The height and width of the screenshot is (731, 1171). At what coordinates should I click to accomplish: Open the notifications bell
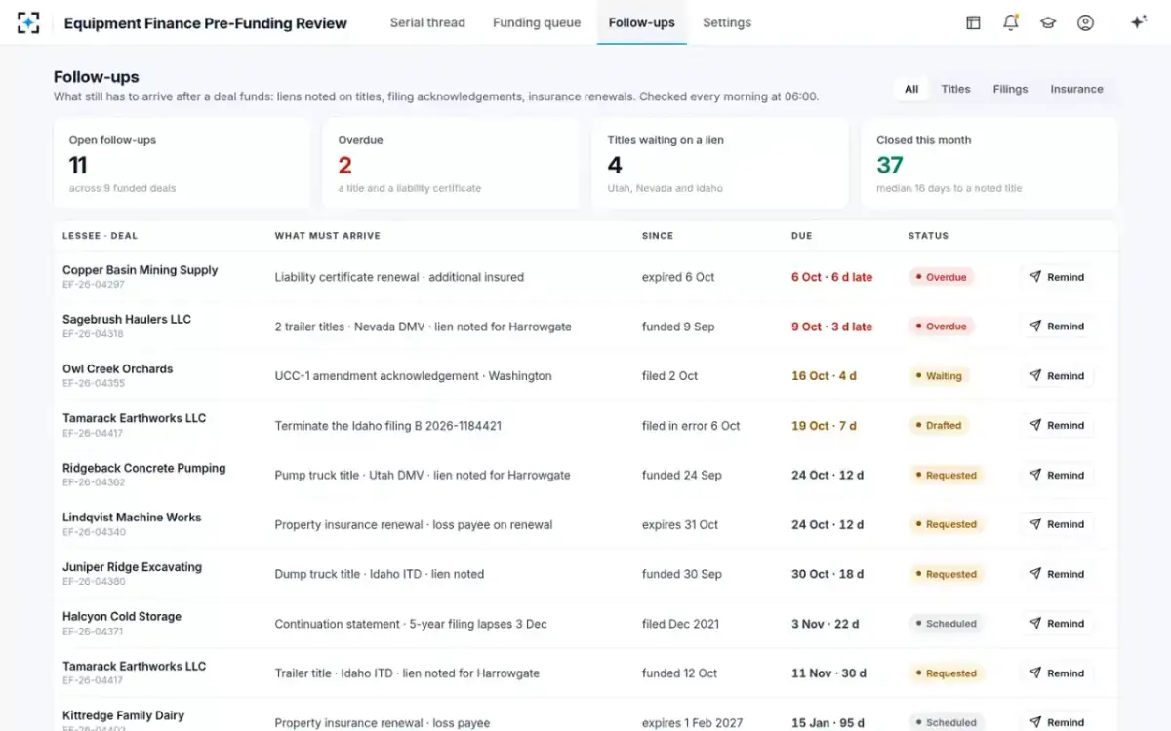[x=1011, y=22]
